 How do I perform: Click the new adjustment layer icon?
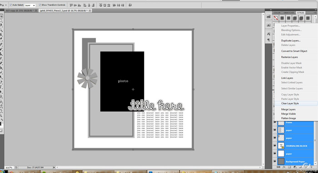295,167
